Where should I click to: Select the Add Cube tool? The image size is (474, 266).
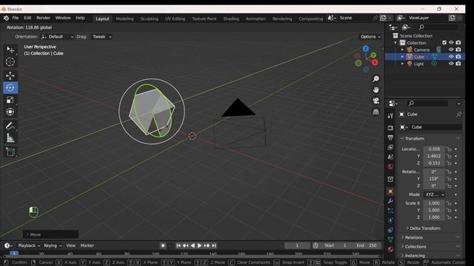click(x=10, y=151)
